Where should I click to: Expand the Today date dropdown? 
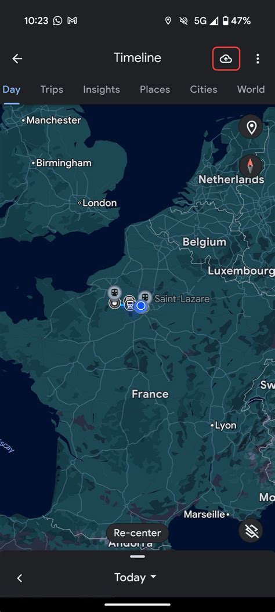click(x=135, y=577)
